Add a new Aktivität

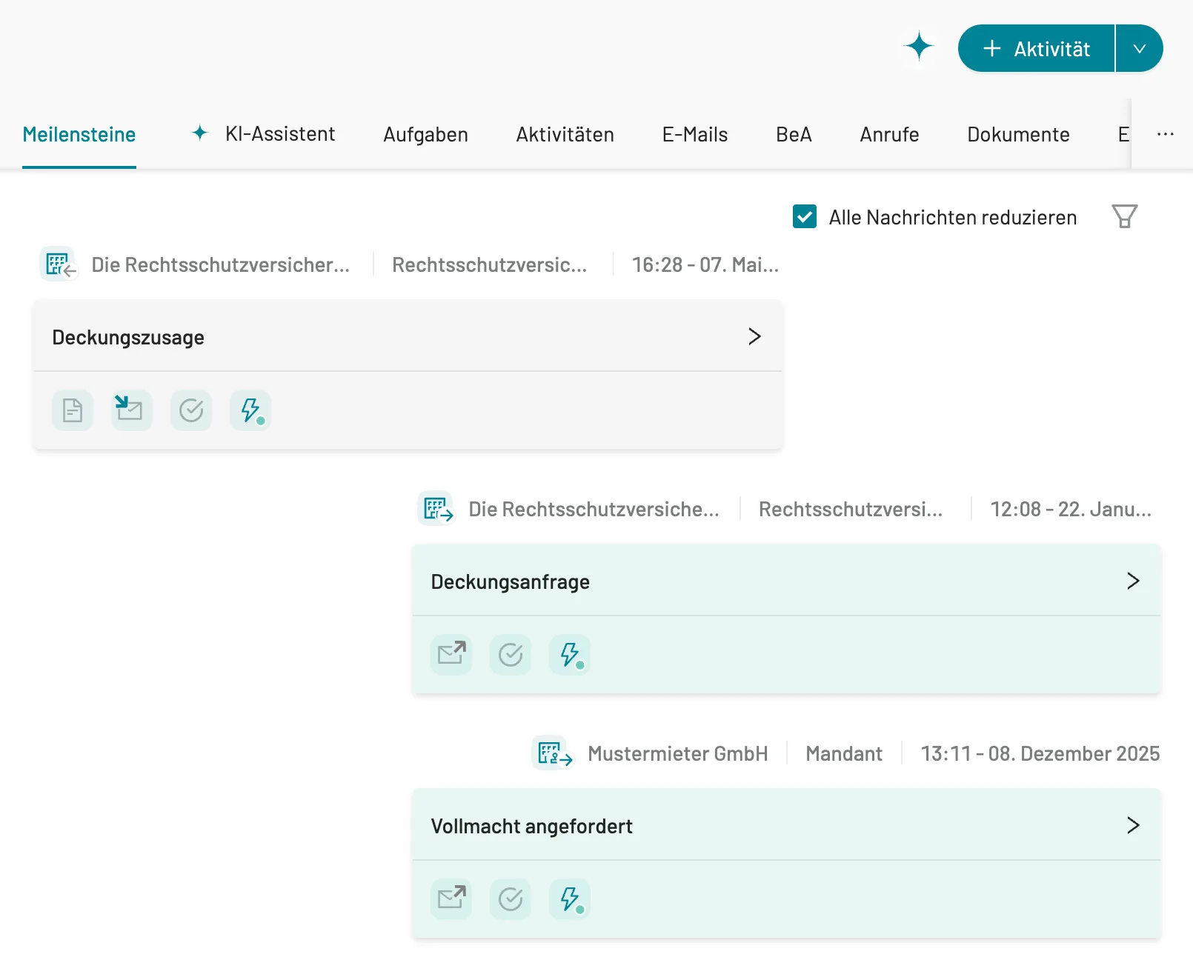tap(1036, 48)
